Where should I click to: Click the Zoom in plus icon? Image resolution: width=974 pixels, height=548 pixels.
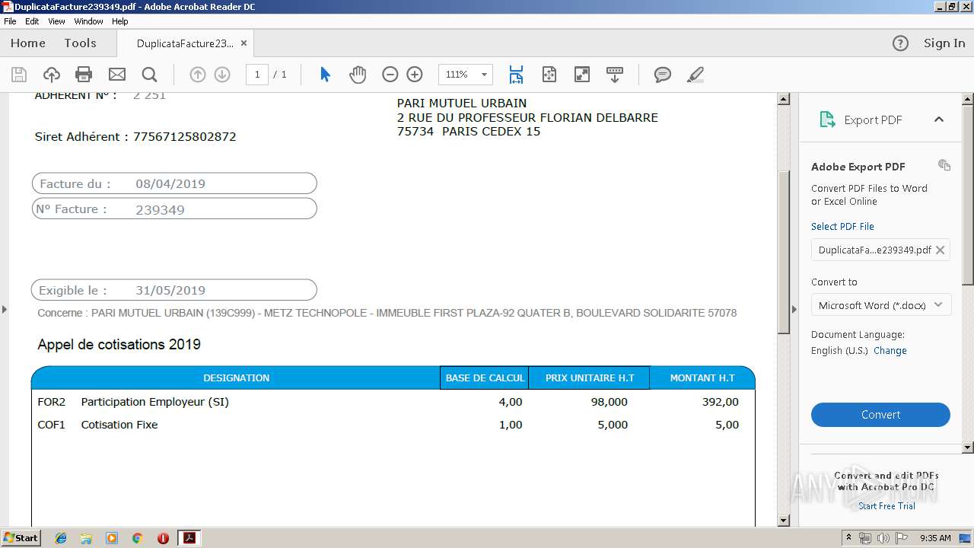click(415, 75)
